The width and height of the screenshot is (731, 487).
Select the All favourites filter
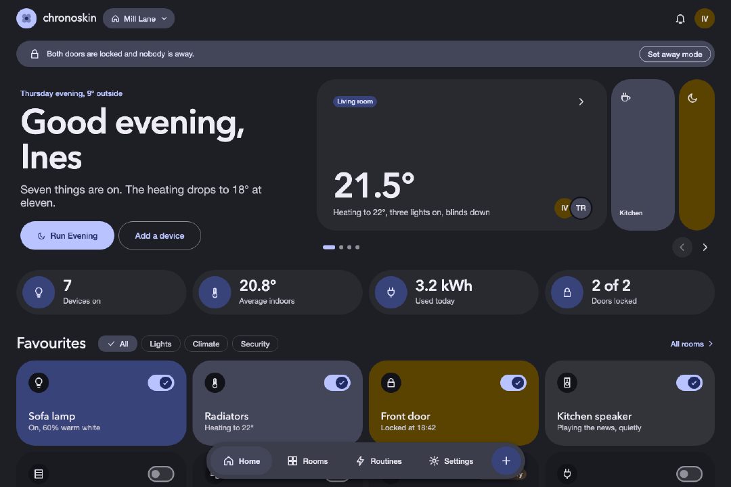coord(118,344)
